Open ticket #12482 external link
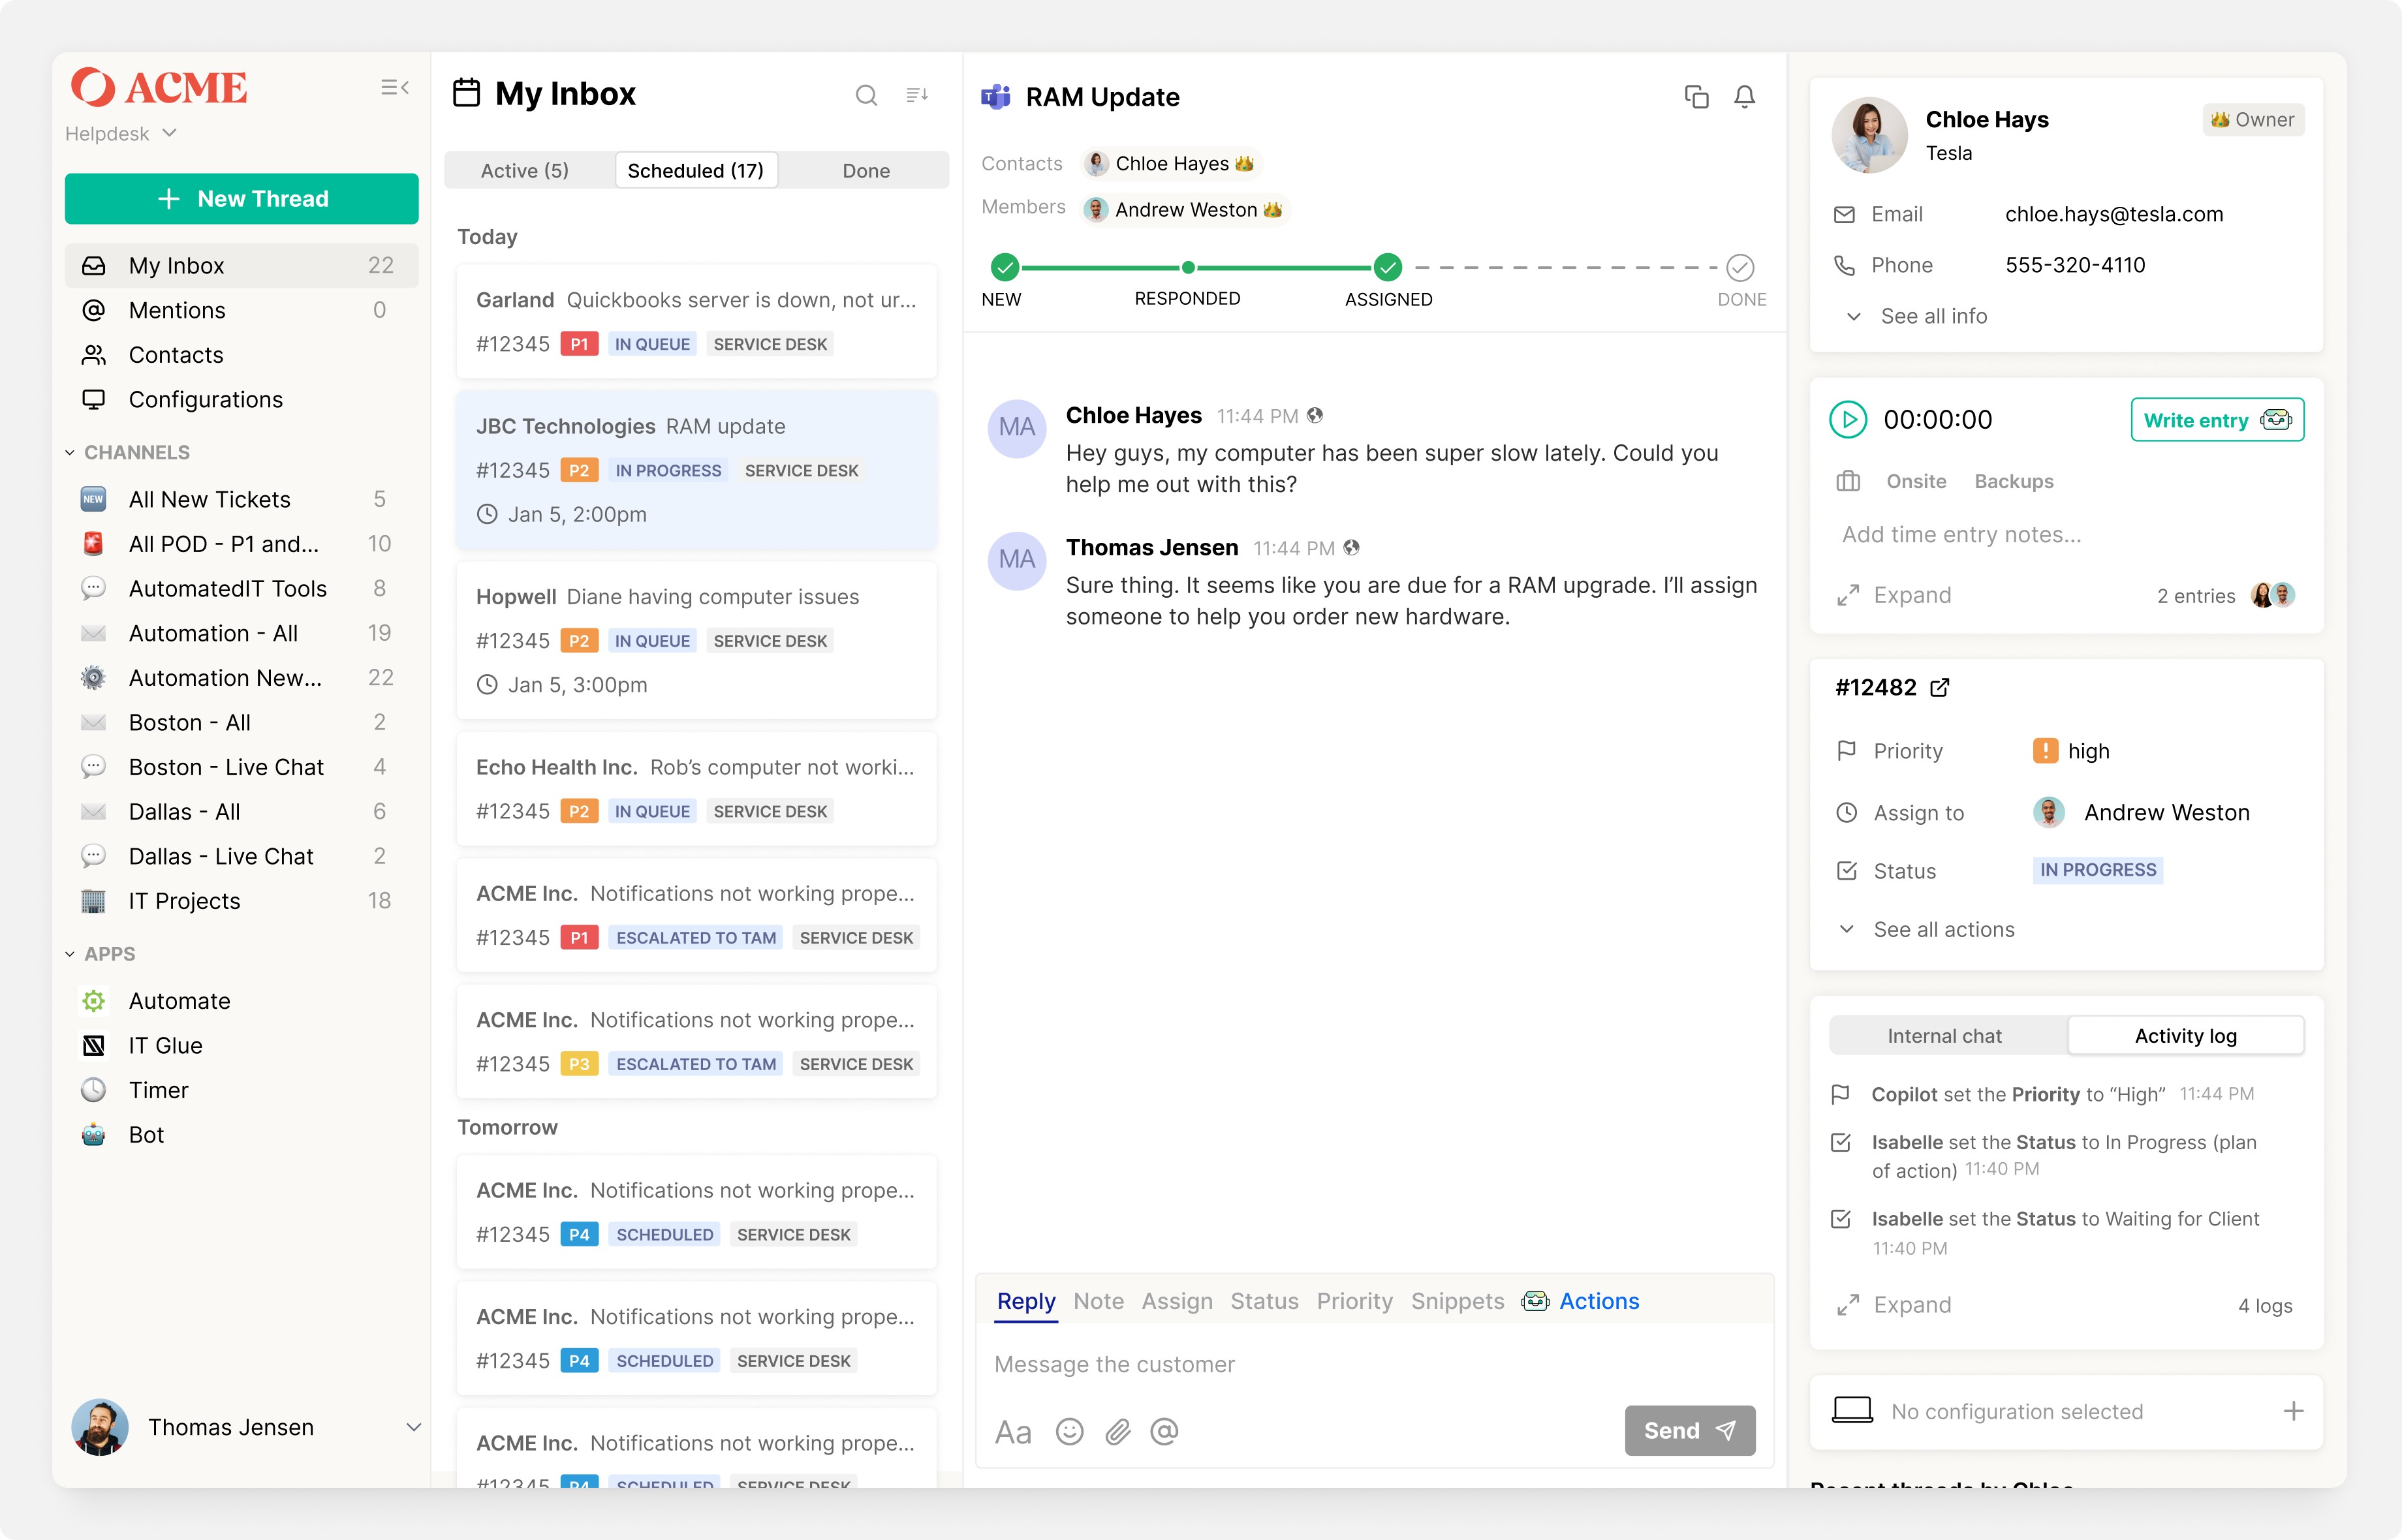Viewport: 2402px width, 1540px height. tap(1939, 687)
